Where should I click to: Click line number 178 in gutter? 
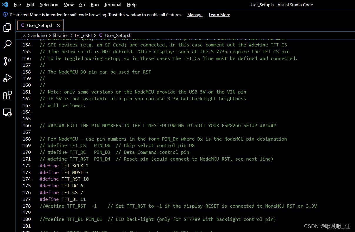(x=26, y=206)
